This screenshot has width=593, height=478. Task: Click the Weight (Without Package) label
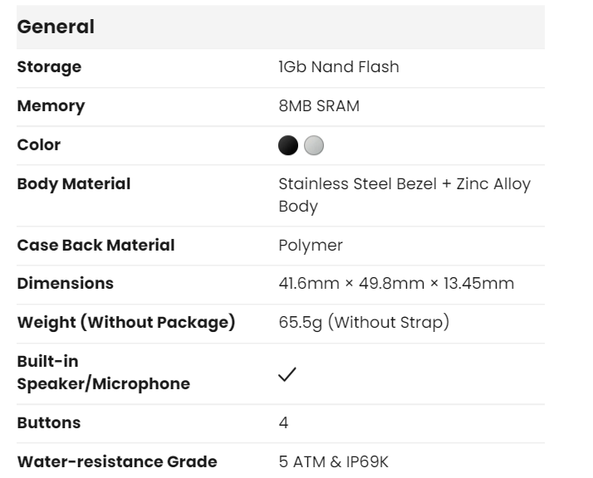126,322
